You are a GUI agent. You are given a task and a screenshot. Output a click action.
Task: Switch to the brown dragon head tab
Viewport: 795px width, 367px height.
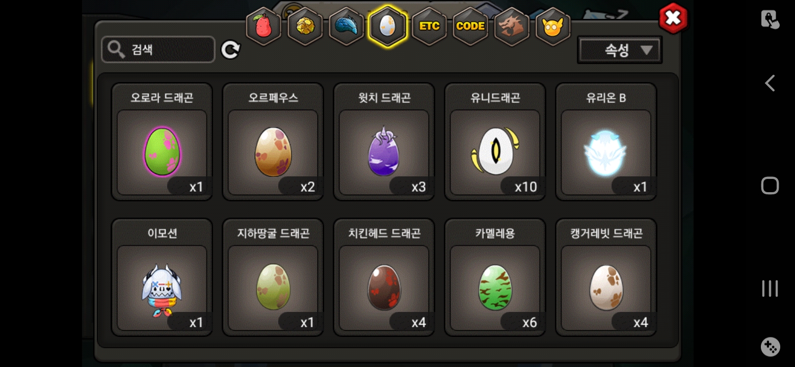pyautogui.click(x=512, y=27)
